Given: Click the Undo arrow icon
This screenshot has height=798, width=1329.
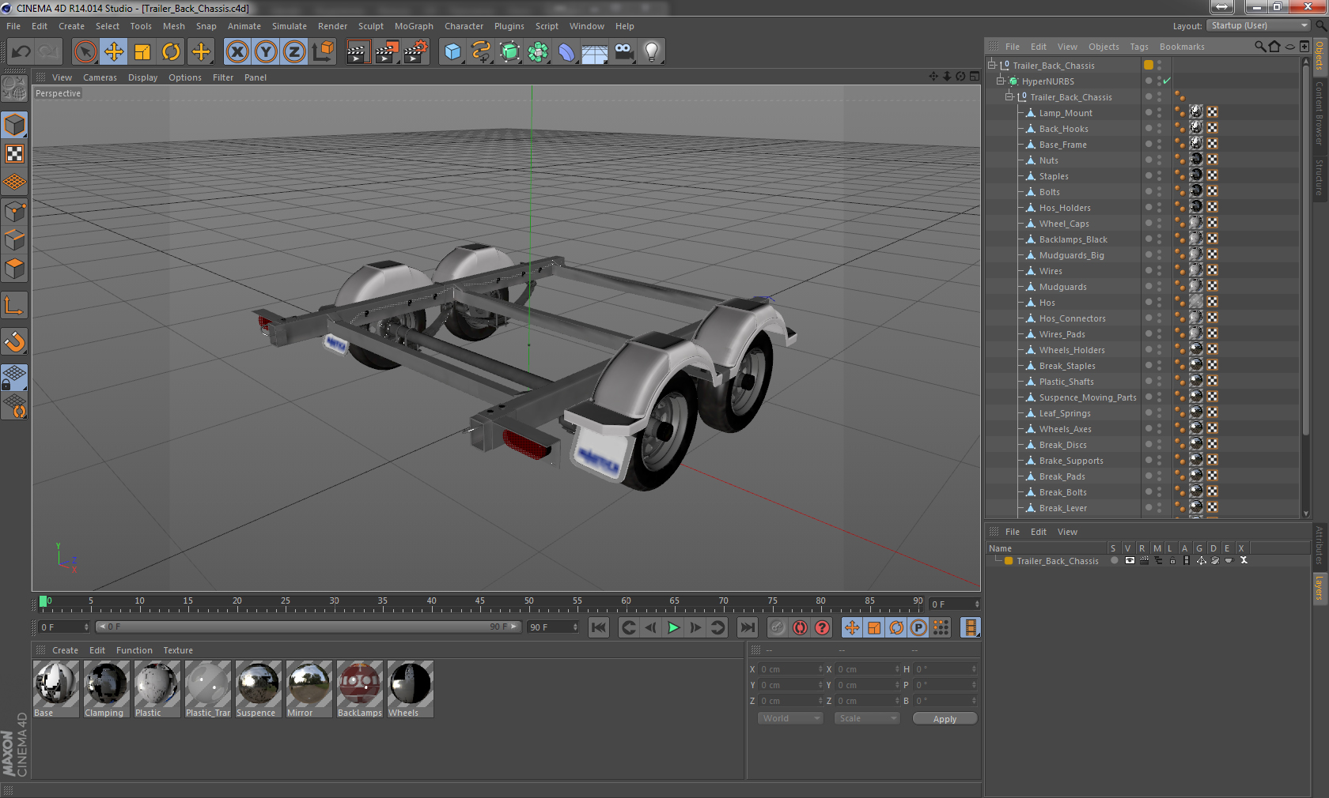Looking at the screenshot, I should click(21, 52).
